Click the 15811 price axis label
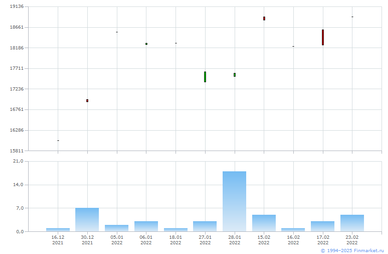388x254 pixels. coord(17,151)
